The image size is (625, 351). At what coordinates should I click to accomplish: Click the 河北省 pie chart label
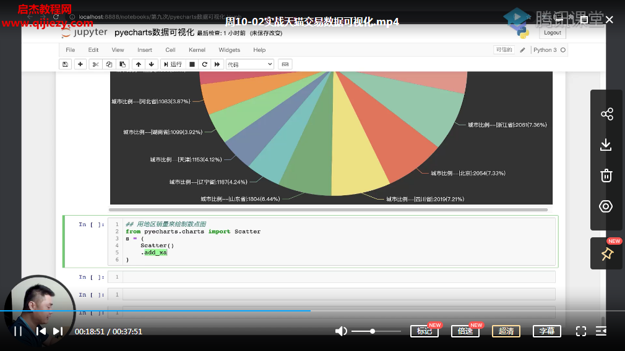point(150,101)
